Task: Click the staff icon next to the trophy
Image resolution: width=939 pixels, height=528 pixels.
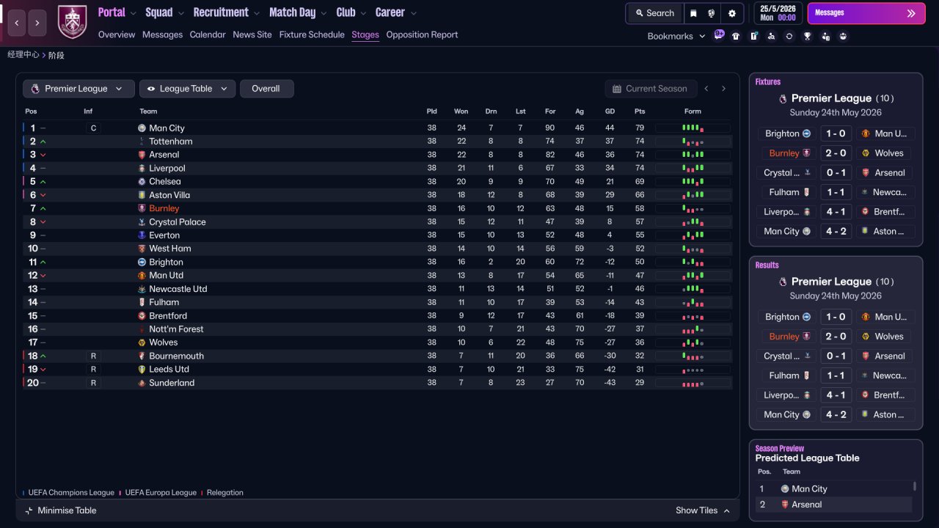Action: click(x=825, y=36)
